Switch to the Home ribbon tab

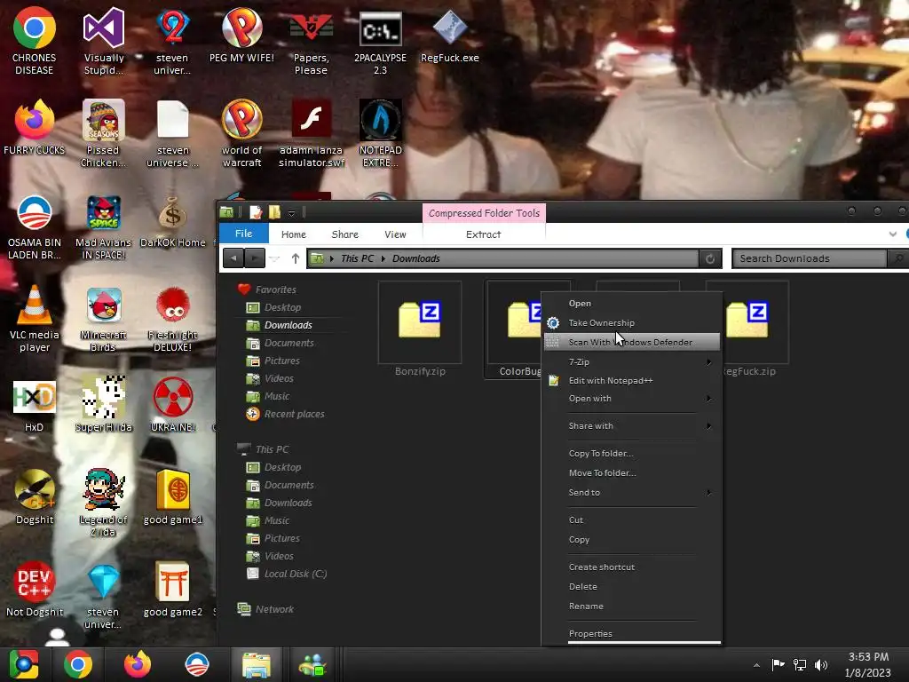(x=293, y=234)
